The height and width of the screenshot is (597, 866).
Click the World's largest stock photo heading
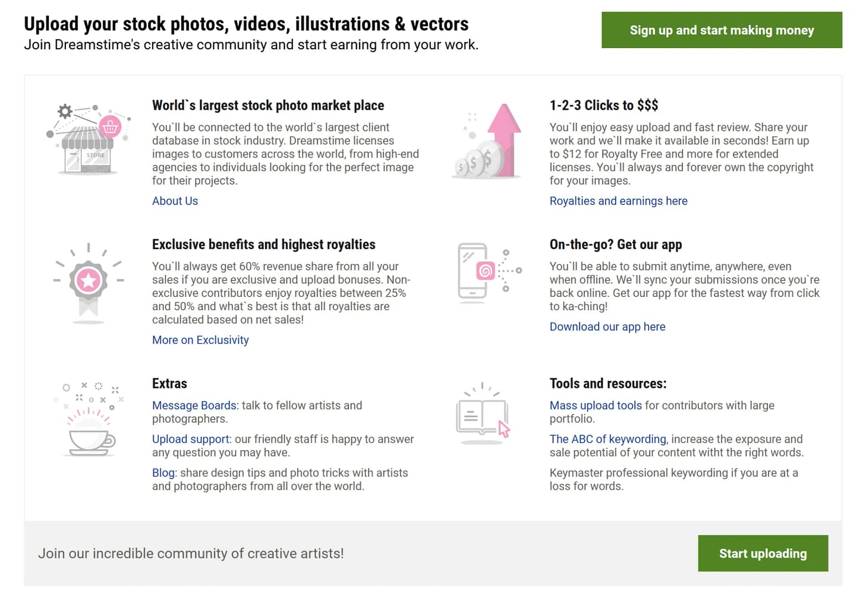click(268, 106)
